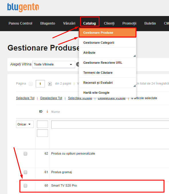This screenshot has height=194, width=169.
Task: Click ID cell 60
Action: pyautogui.click(x=46, y=186)
